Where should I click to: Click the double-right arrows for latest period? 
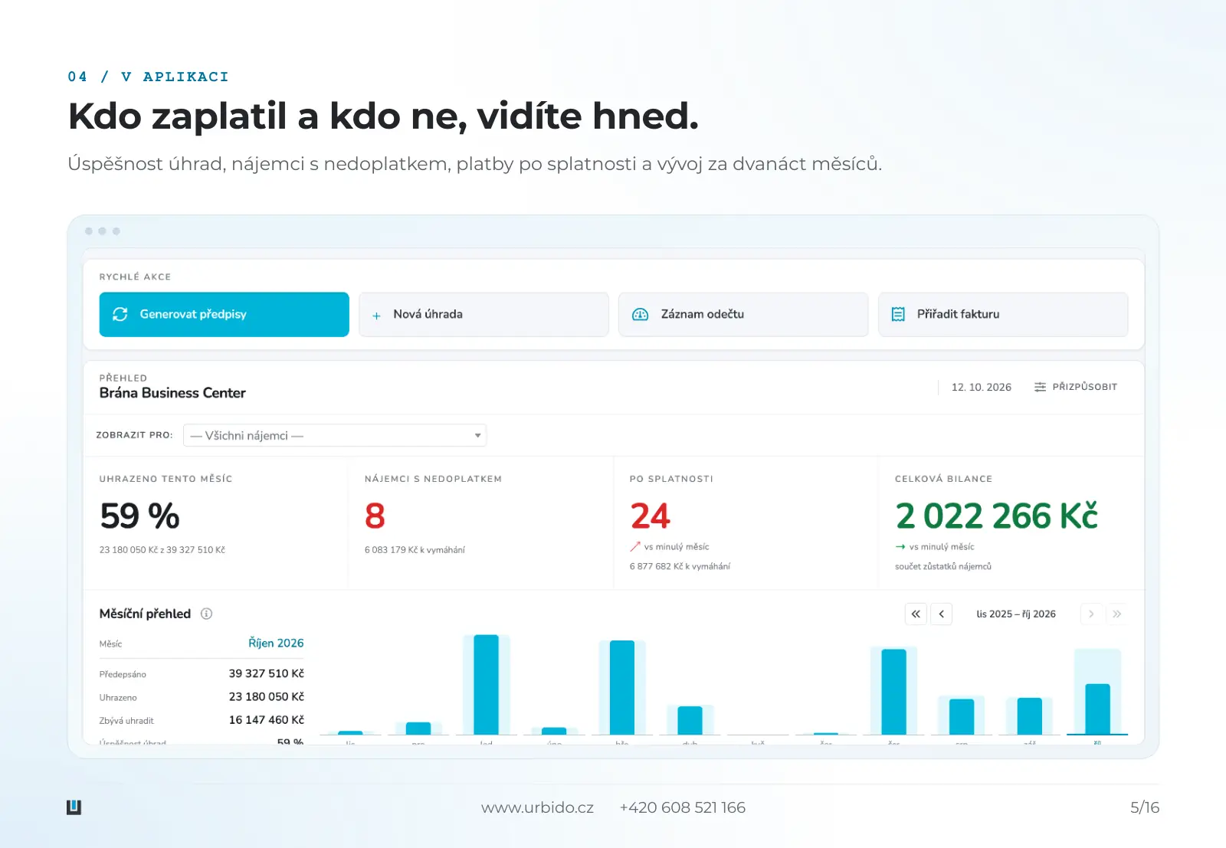(x=1117, y=614)
